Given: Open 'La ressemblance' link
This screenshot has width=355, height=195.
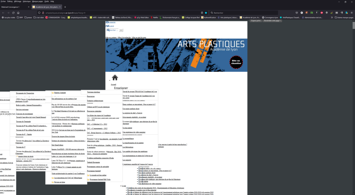Looking at the screenshot, I should (x=128, y=139).
